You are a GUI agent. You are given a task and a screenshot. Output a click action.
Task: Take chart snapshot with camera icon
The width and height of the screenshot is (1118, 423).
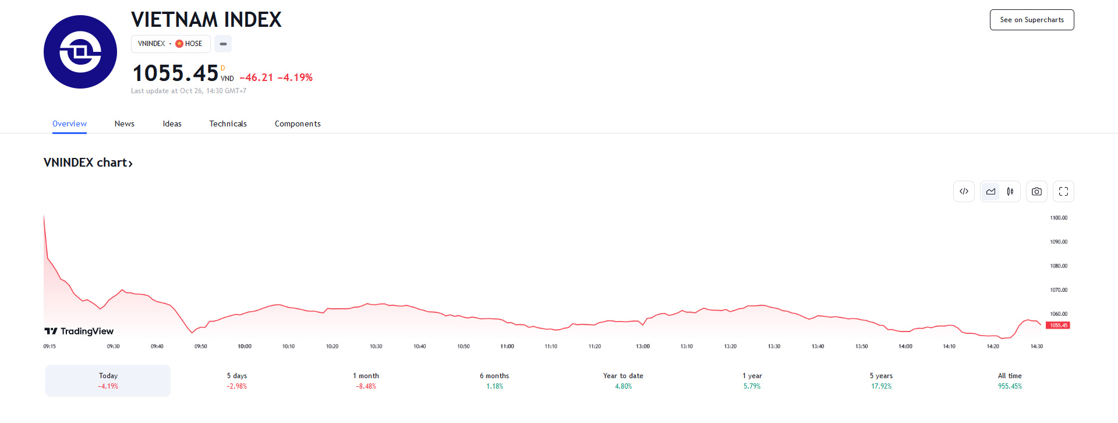tap(1036, 191)
